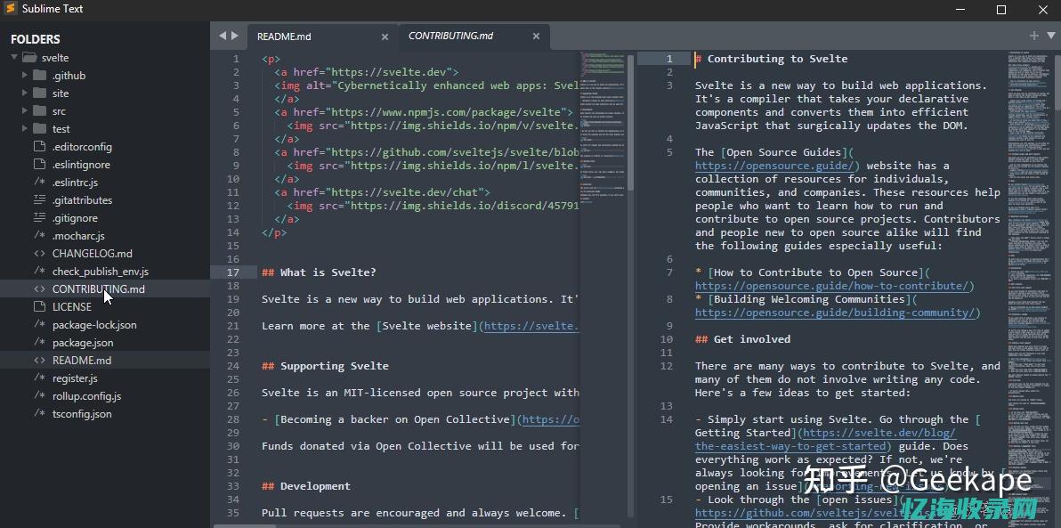Click the "## Supporting Svelte" heading
The image size is (1061, 528).
(x=326, y=366)
